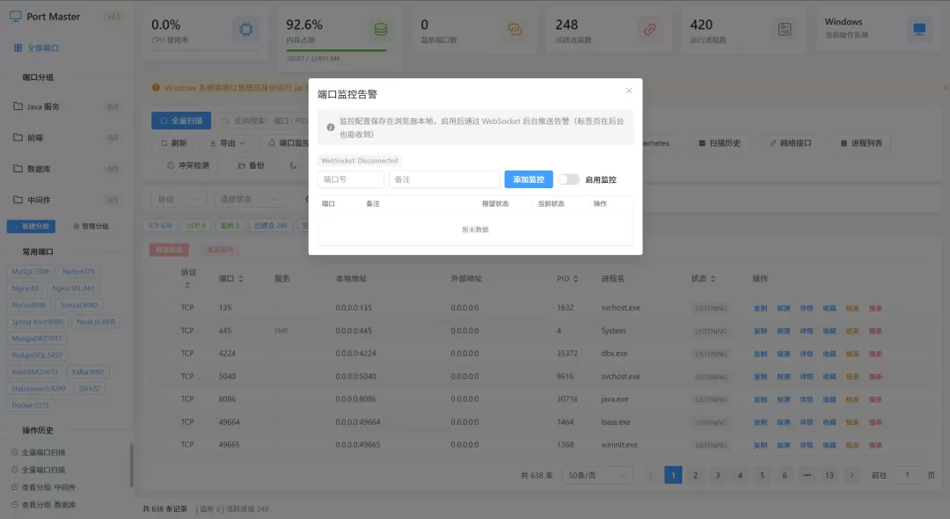Click the 管理分组 button
950x519 pixels.
point(91,226)
